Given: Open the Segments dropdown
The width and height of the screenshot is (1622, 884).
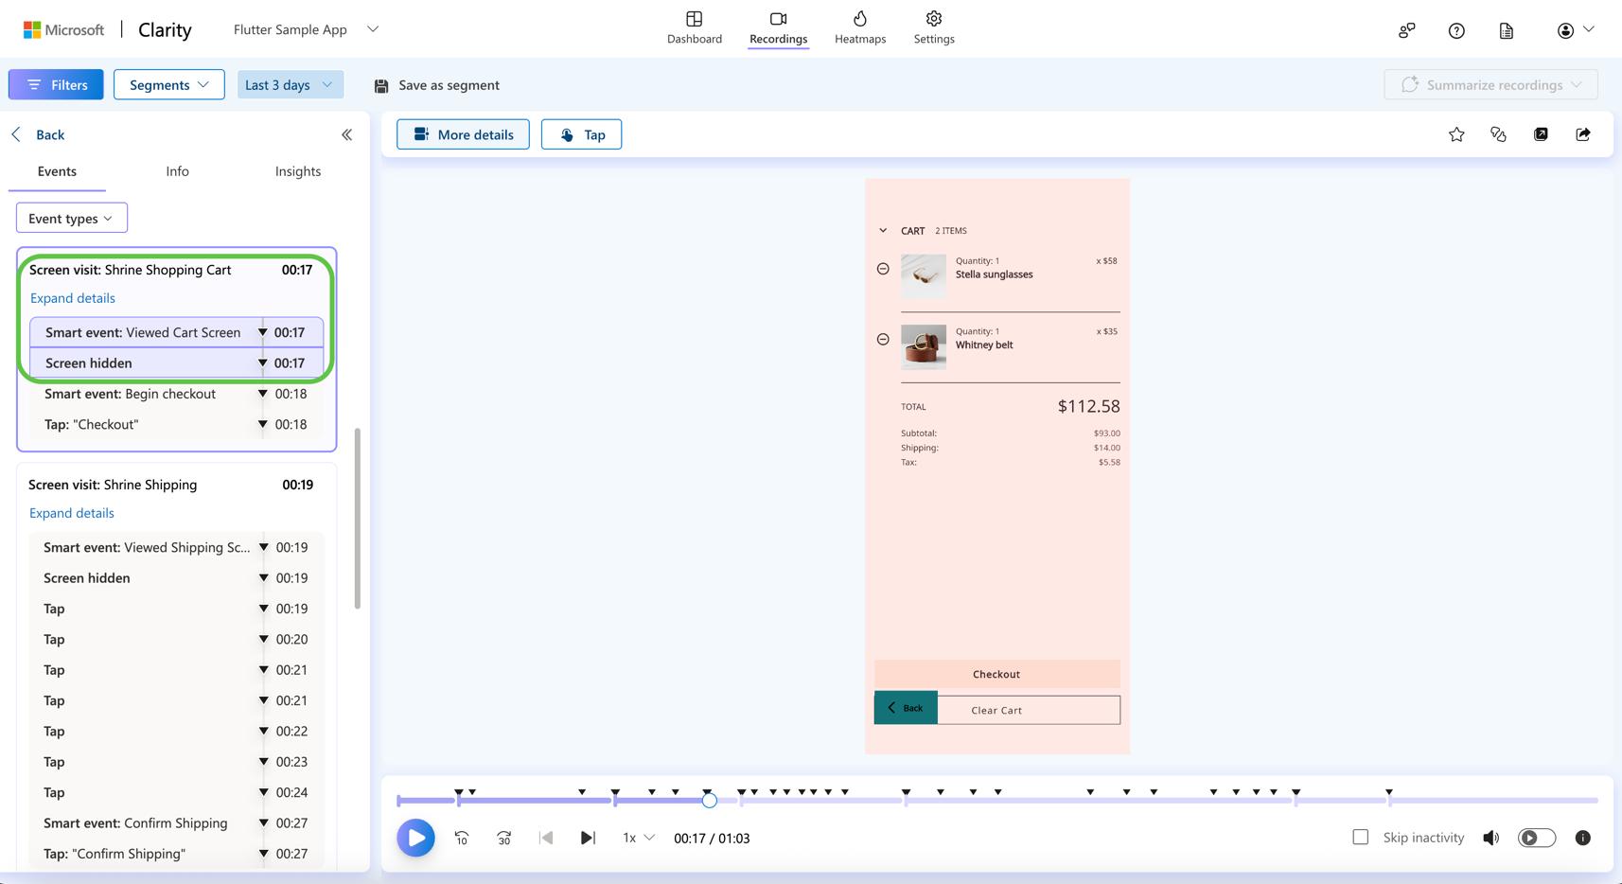Looking at the screenshot, I should tap(168, 84).
